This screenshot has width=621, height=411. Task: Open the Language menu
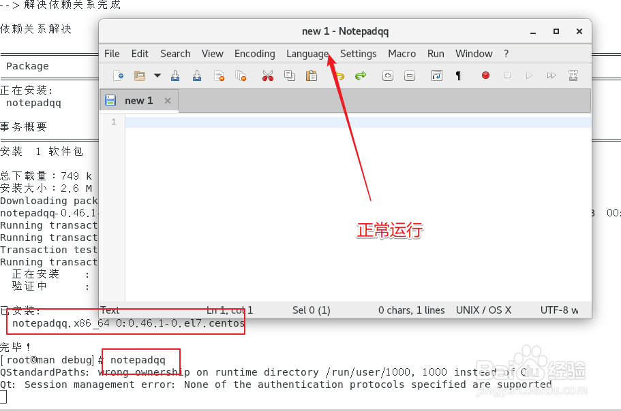coord(307,54)
